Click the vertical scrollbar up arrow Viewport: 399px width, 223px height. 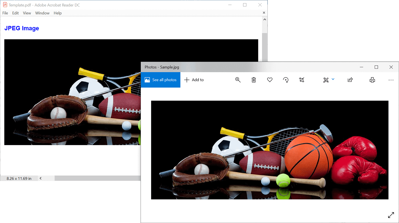coord(265,20)
